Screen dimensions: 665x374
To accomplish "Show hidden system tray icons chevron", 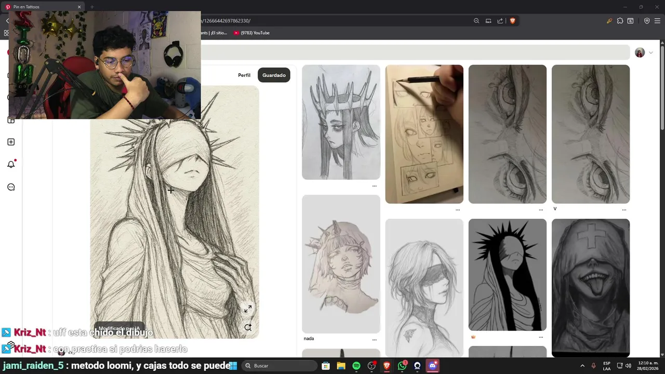I will tap(582, 366).
